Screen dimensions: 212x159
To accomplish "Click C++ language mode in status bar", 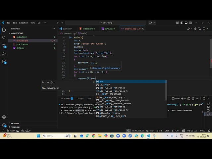I will coord(177,131).
